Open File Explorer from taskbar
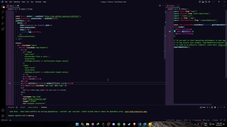This screenshot has height=127, width=227. [88, 124]
